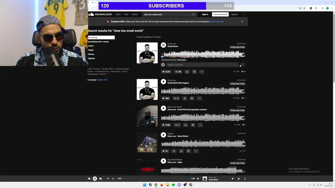Skip to next track in player bar
This screenshot has width=335, height=188.
coord(100,179)
